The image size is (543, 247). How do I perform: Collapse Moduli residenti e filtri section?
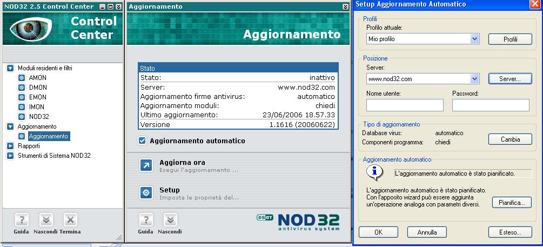[10, 68]
